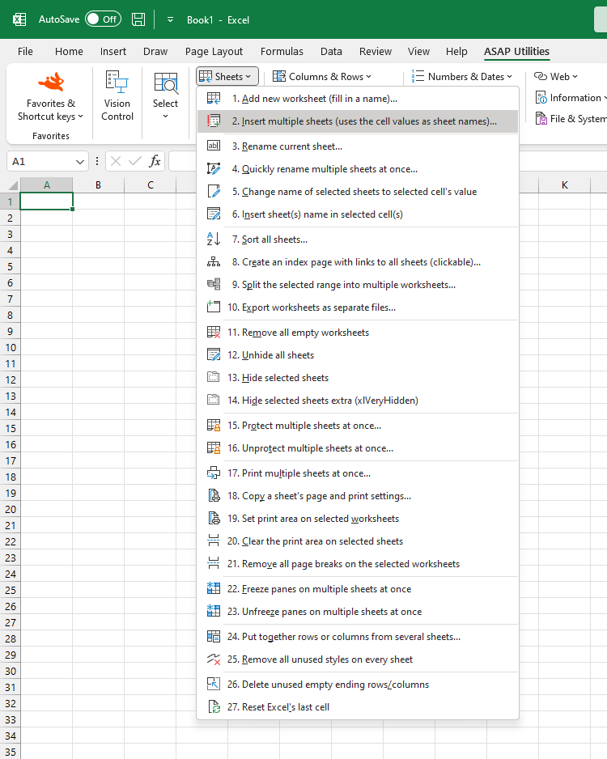The height and width of the screenshot is (759, 607).
Task: Switch to the Home tab
Action: pos(69,51)
